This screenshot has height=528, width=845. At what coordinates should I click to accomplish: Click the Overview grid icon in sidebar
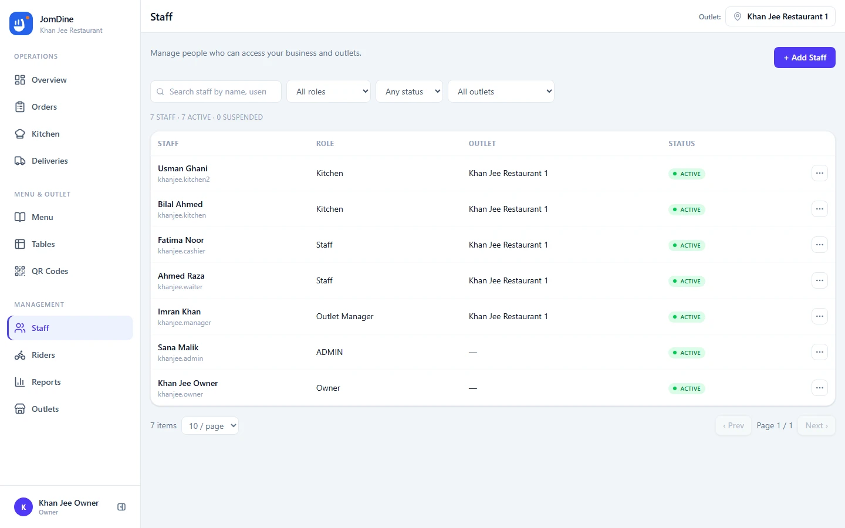coord(20,80)
